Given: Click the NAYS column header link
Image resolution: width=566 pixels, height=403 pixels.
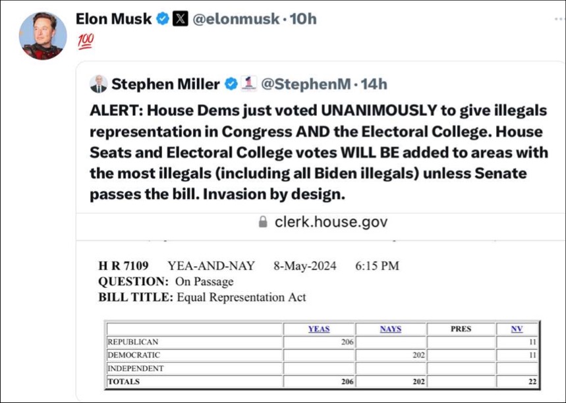Looking at the screenshot, I should [x=391, y=329].
